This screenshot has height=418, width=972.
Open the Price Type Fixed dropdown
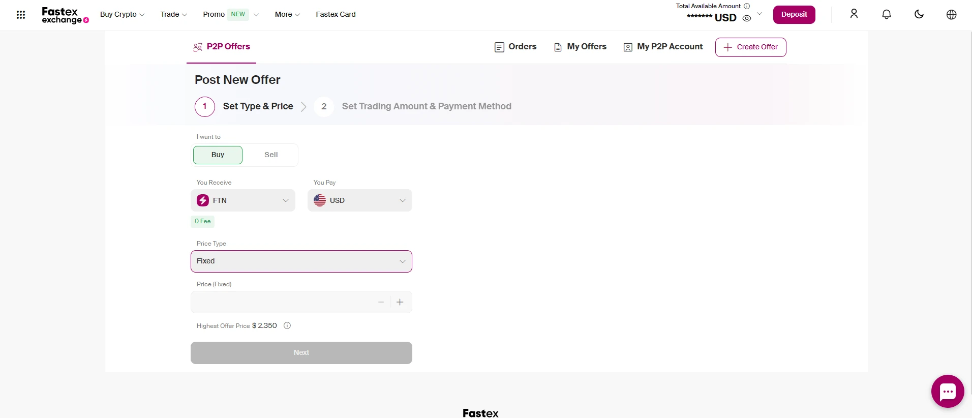(x=301, y=261)
